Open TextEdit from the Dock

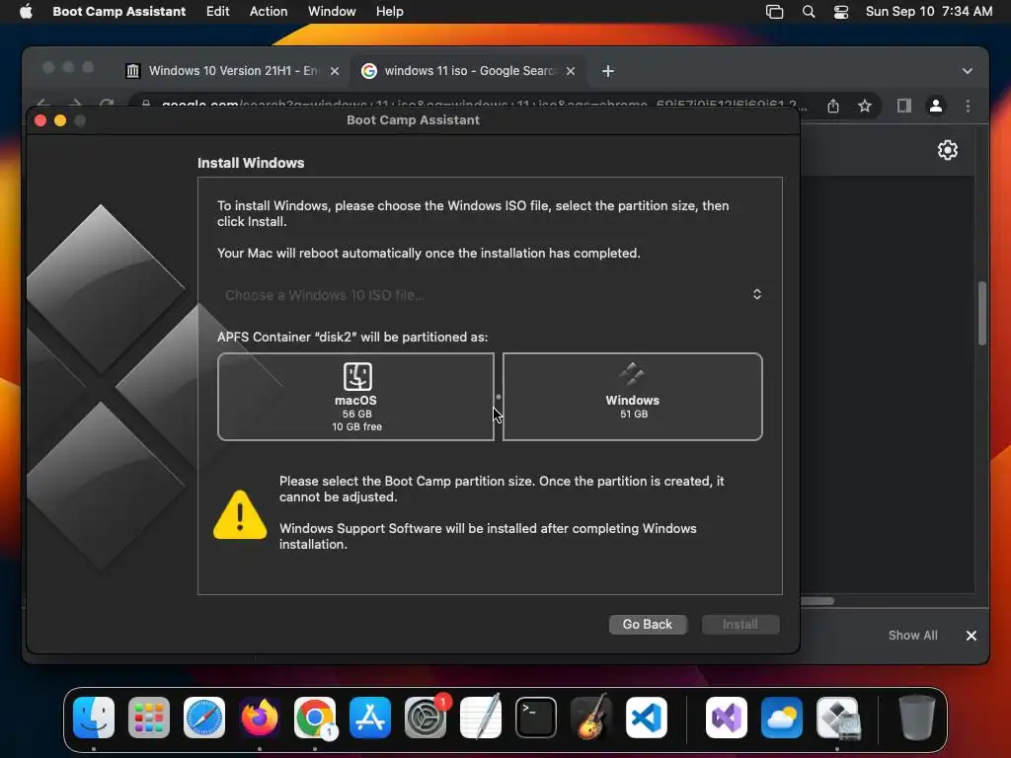point(481,718)
